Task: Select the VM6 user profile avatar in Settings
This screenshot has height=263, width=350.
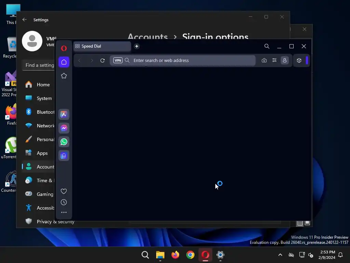Action: pos(32,41)
